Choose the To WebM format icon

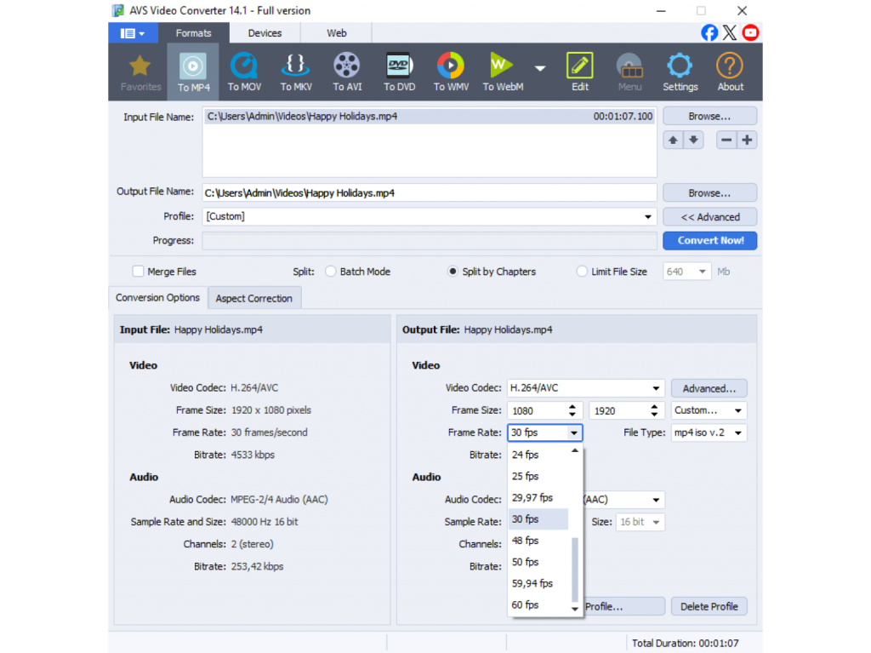point(503,72)
